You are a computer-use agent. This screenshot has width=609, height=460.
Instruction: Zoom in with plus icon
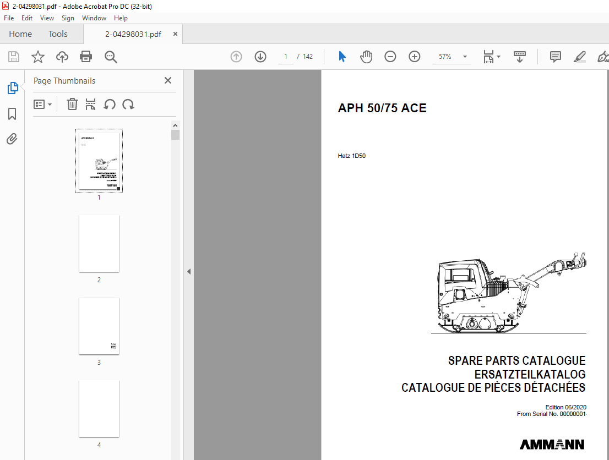pos(415,57)
